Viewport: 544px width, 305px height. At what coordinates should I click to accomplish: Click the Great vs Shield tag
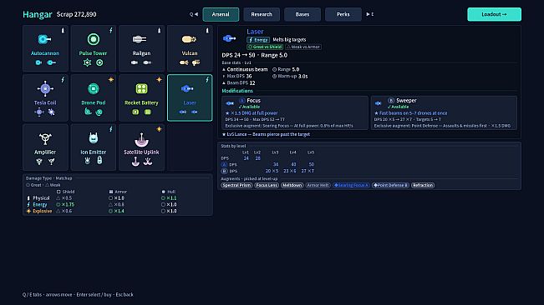(x=265, y=47)
